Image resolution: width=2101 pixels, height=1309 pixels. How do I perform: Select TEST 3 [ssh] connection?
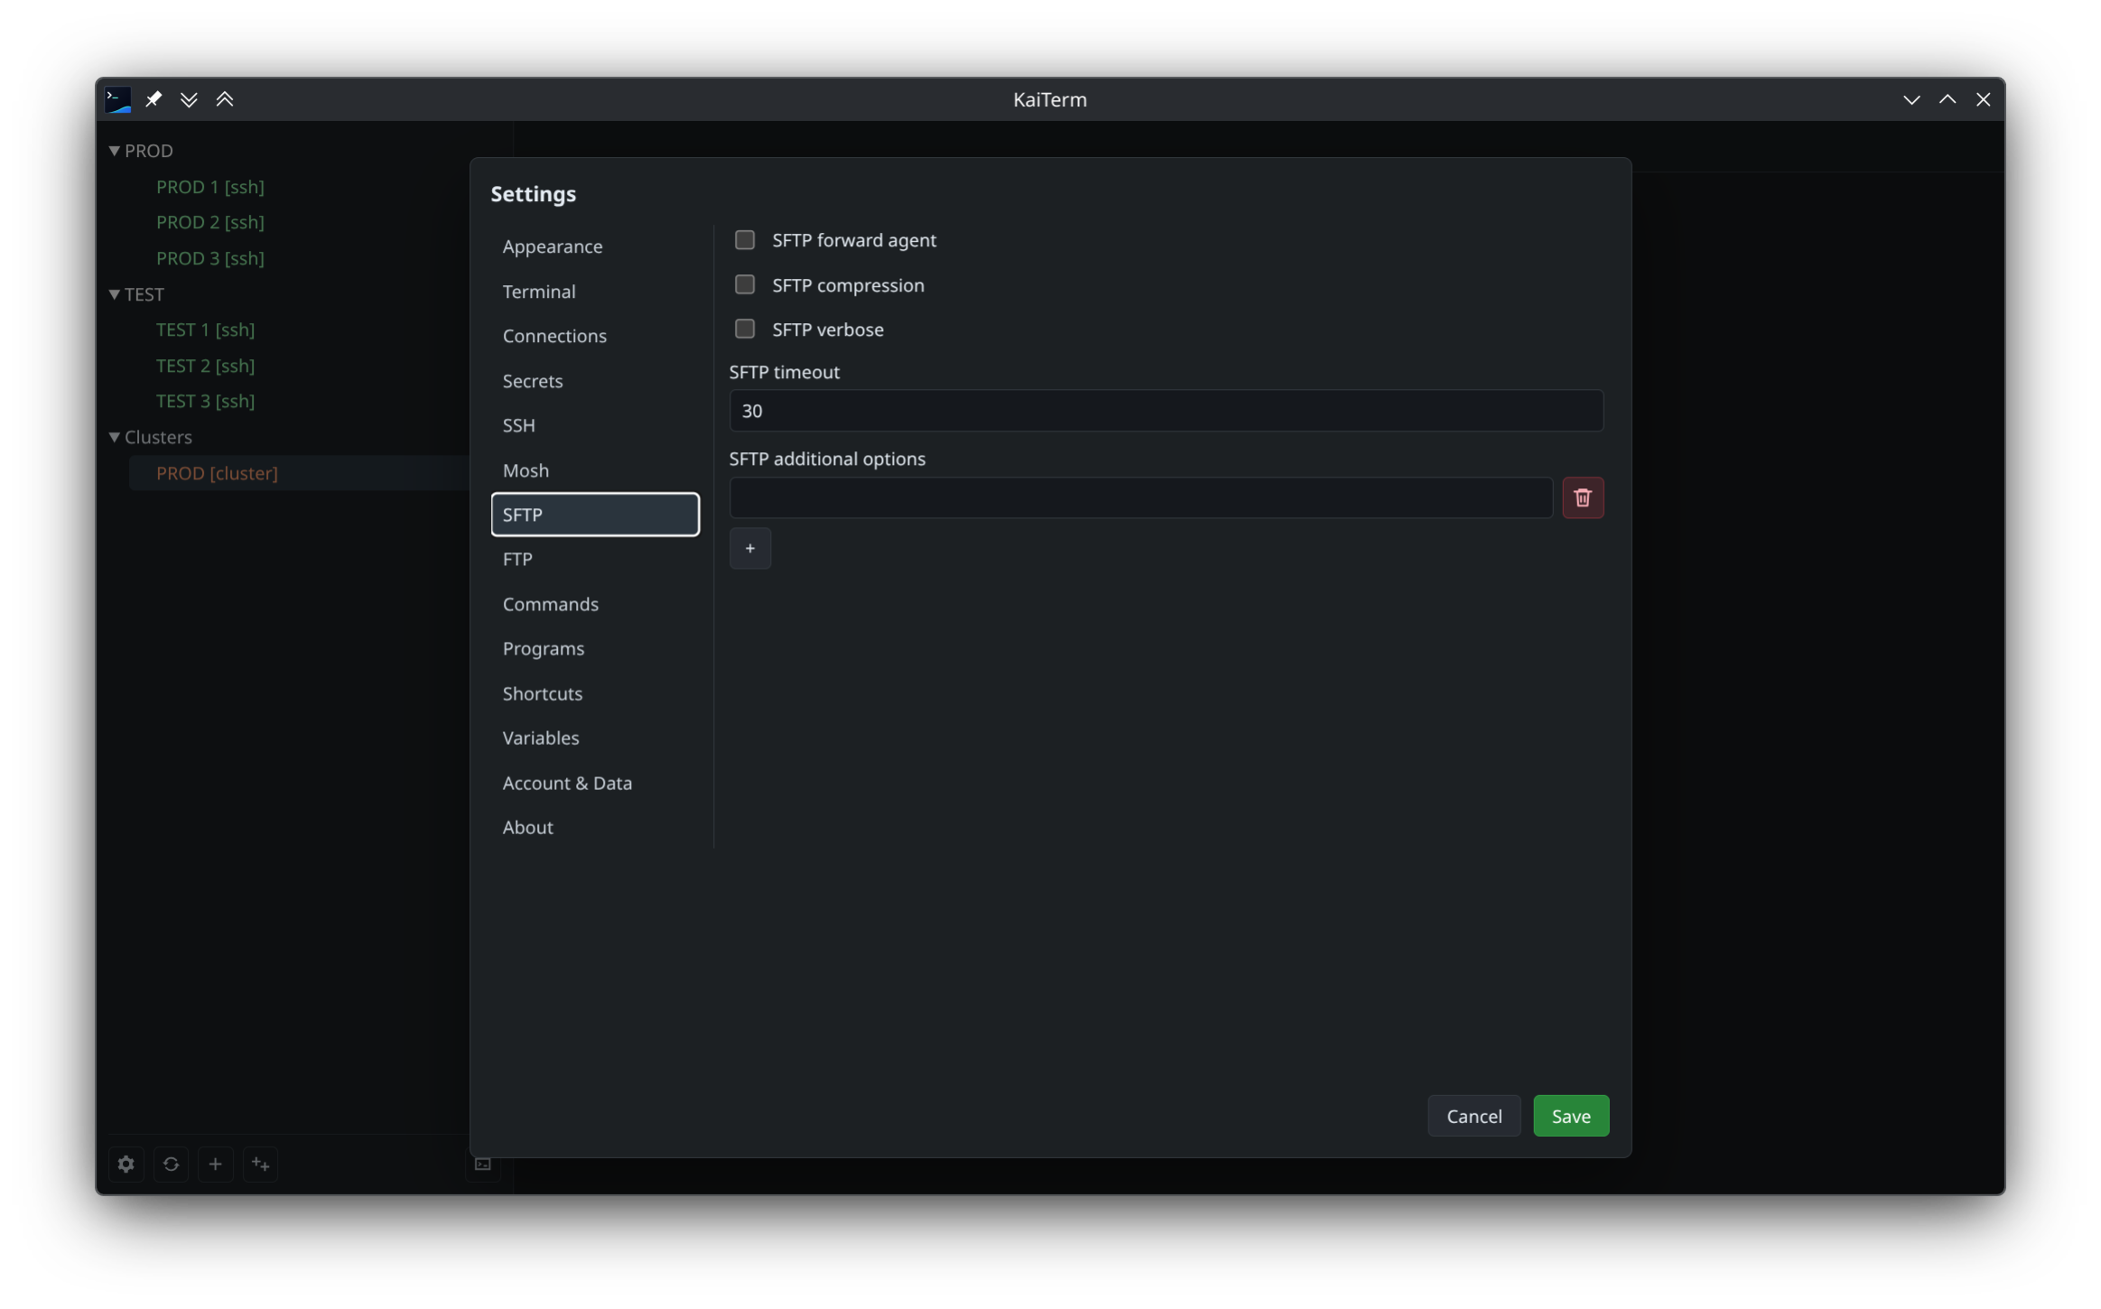click(205, 401)
